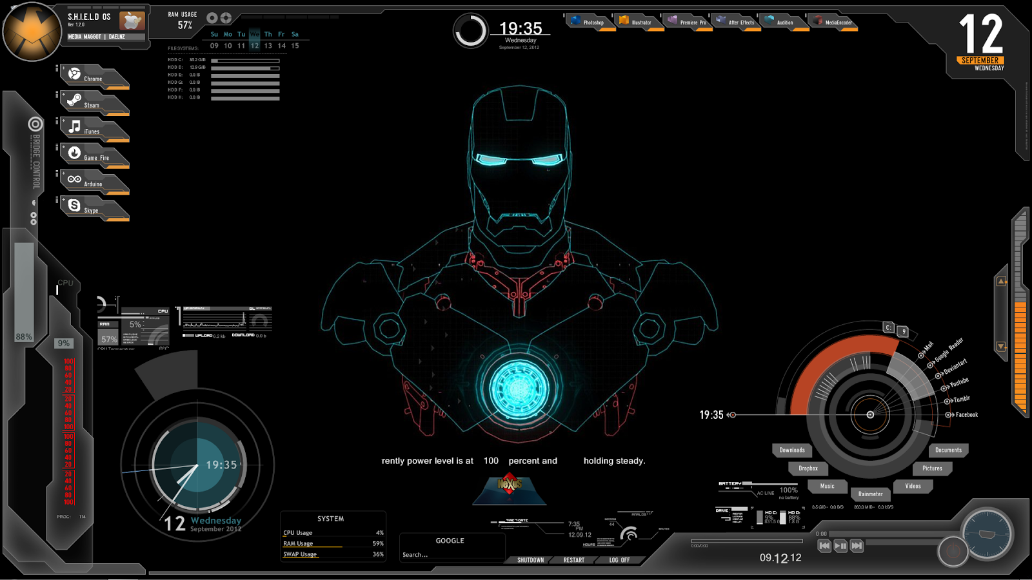Open the Pictures folder tab
Viewport: 1032px width, 580px height.
[933, 468]
